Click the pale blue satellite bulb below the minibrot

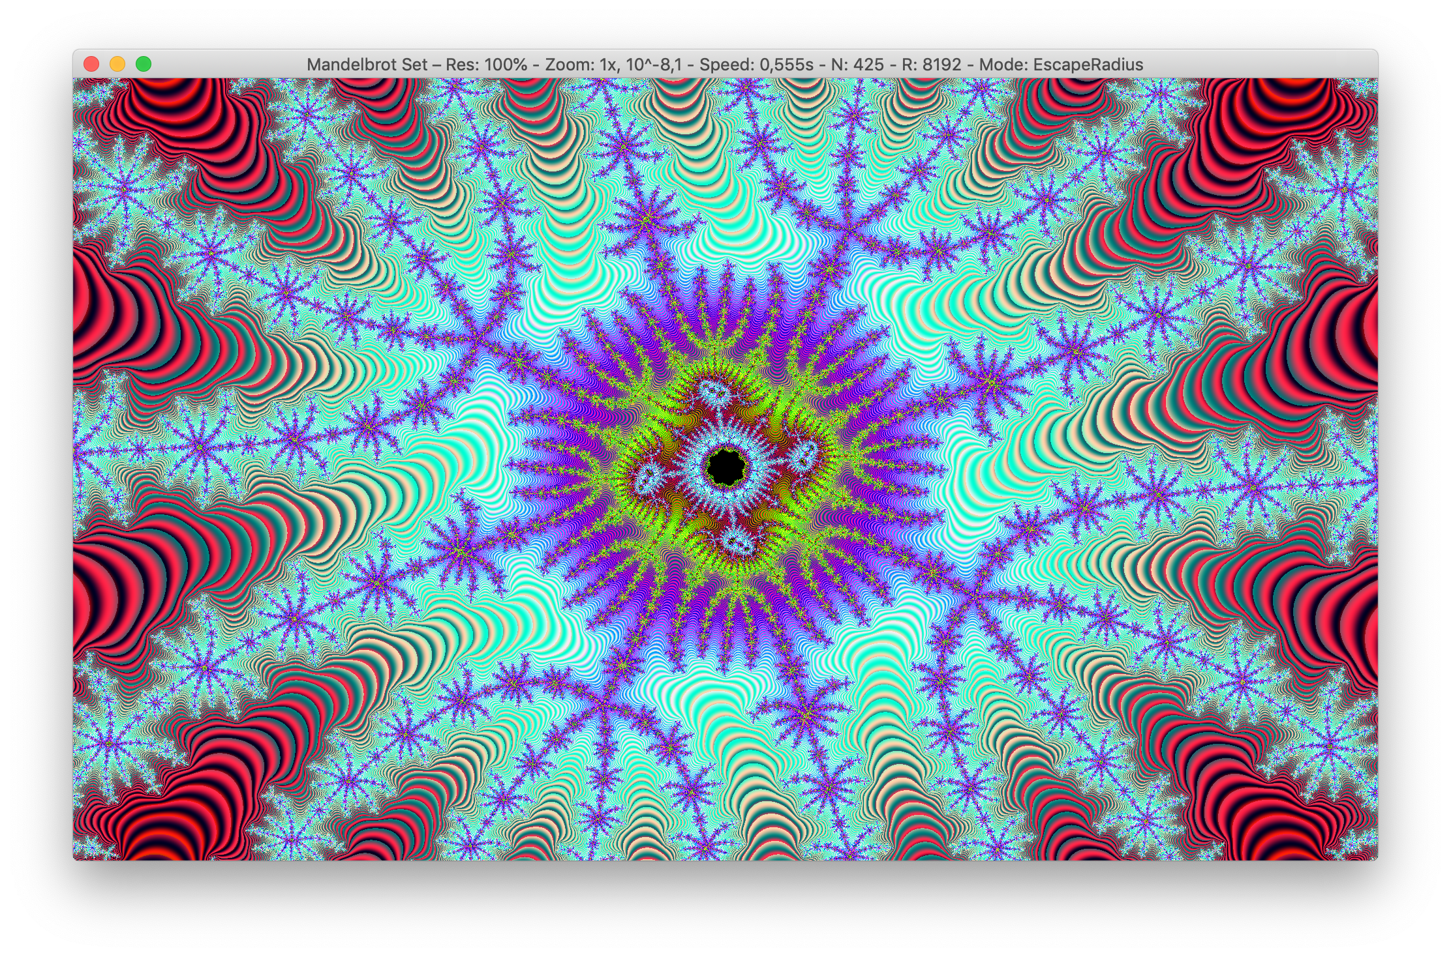pos(738,542)
